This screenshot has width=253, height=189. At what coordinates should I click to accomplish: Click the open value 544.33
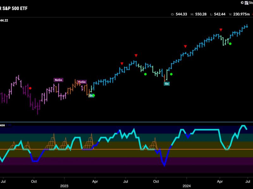[x=181, y=14]
